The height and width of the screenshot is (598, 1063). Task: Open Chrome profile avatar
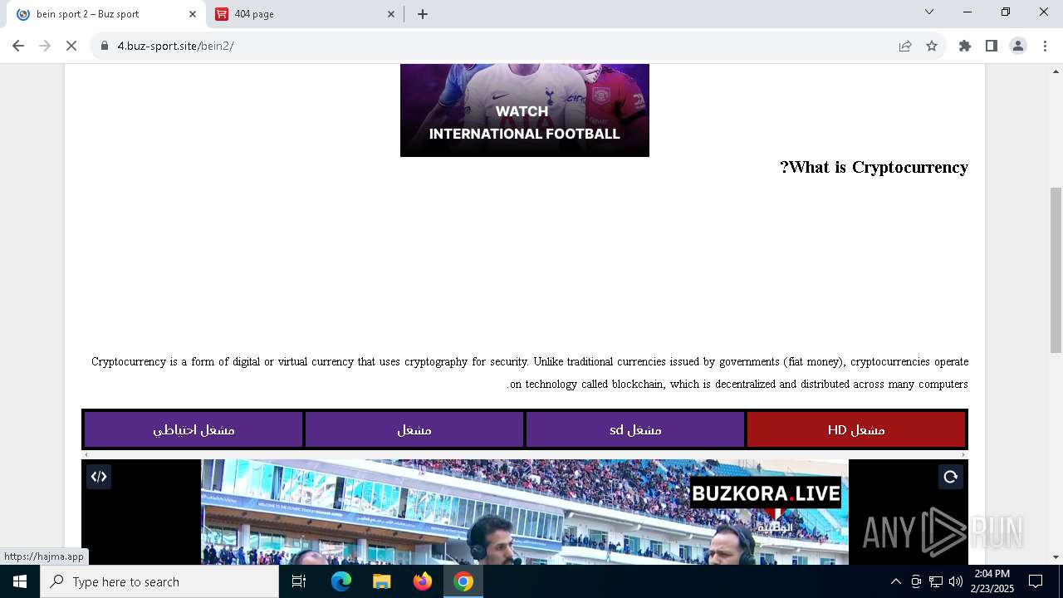(1018, 46)
